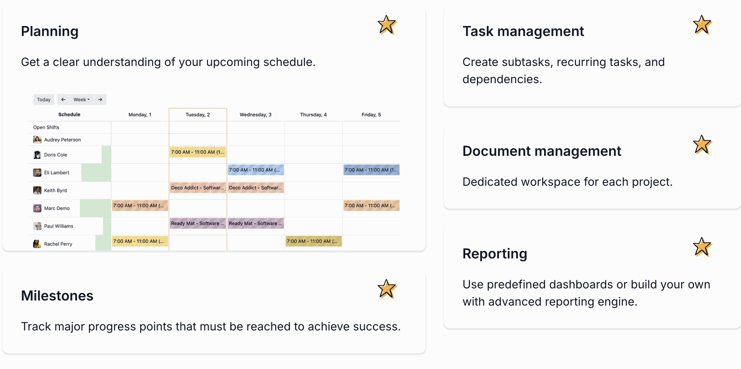Screen dimensions: 741x369
Task: Open Eli Lambert's Wednesday blue shift
Action: point(255,170)
